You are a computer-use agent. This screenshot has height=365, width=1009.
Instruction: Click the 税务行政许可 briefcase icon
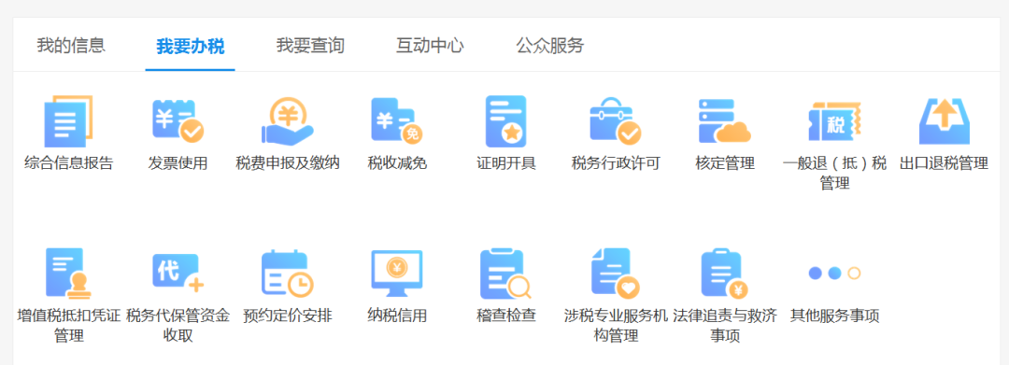pos(615,120)
